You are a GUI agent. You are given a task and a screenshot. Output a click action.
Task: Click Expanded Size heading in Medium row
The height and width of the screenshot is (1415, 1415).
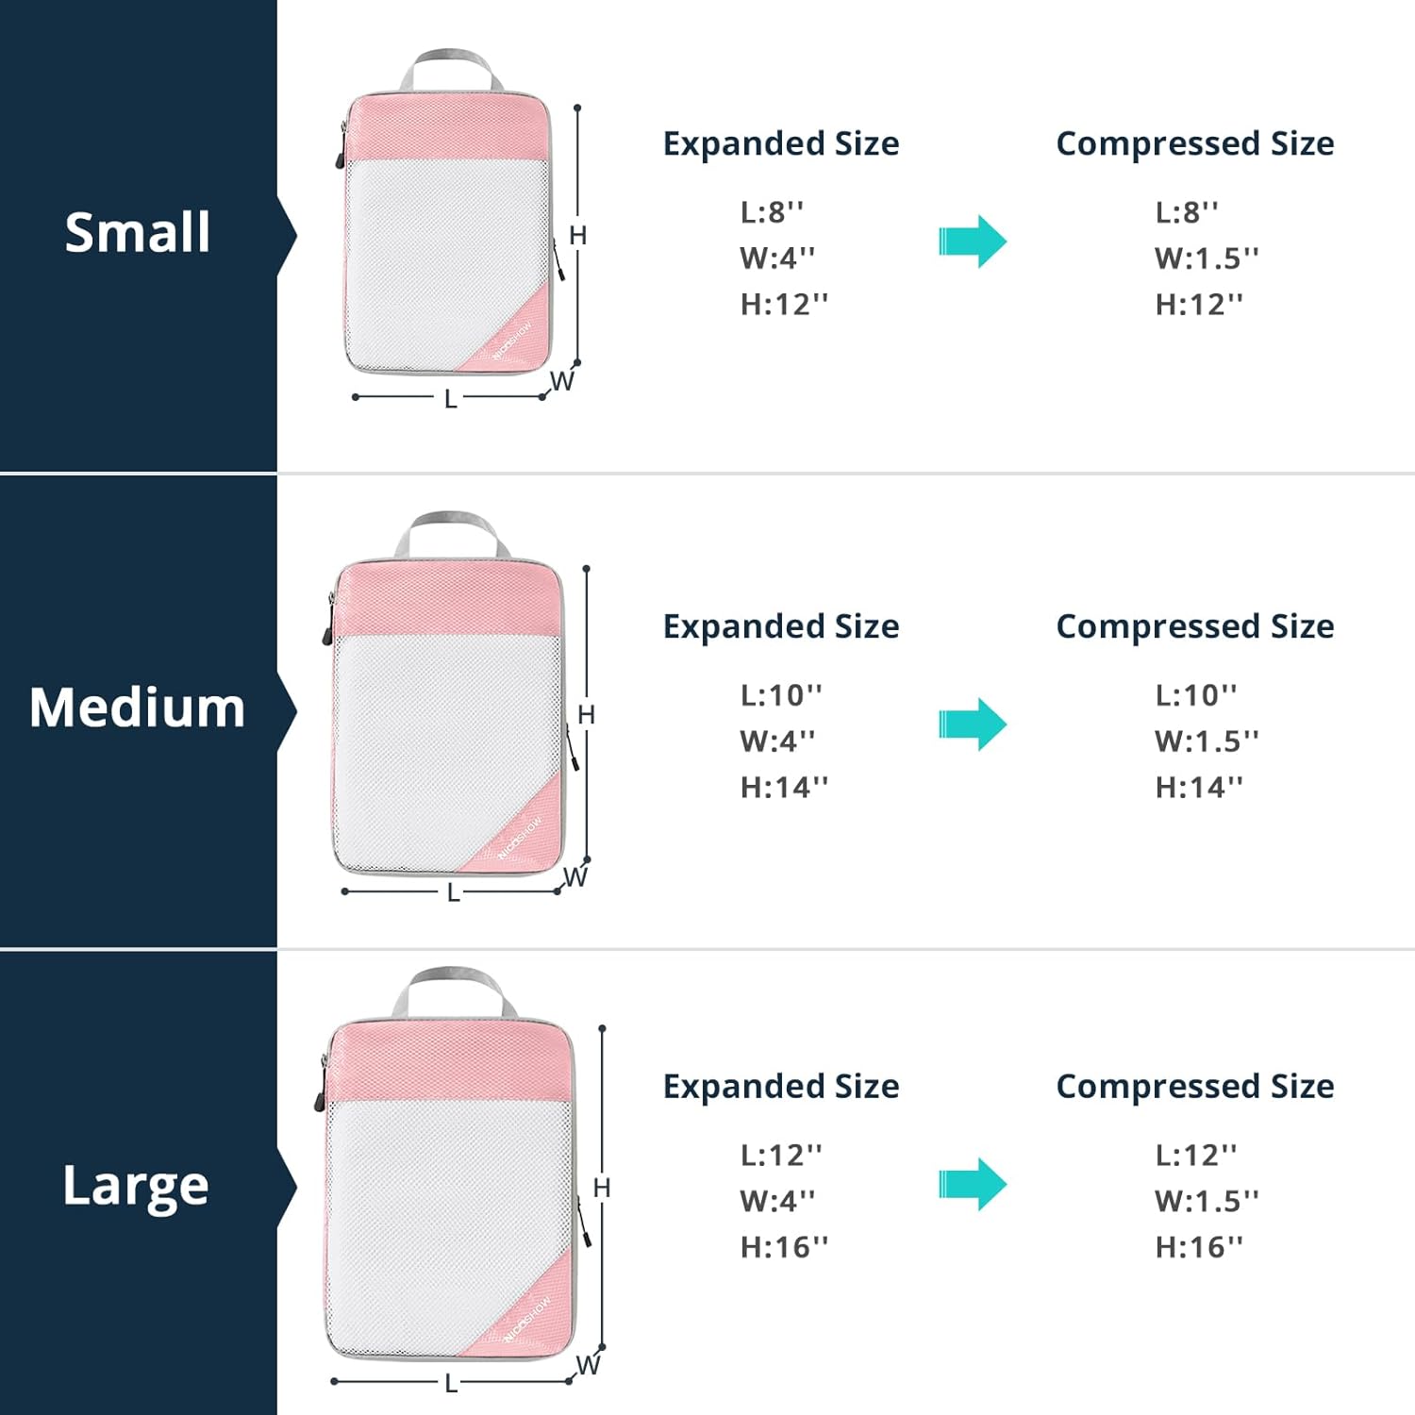(781, 626)
